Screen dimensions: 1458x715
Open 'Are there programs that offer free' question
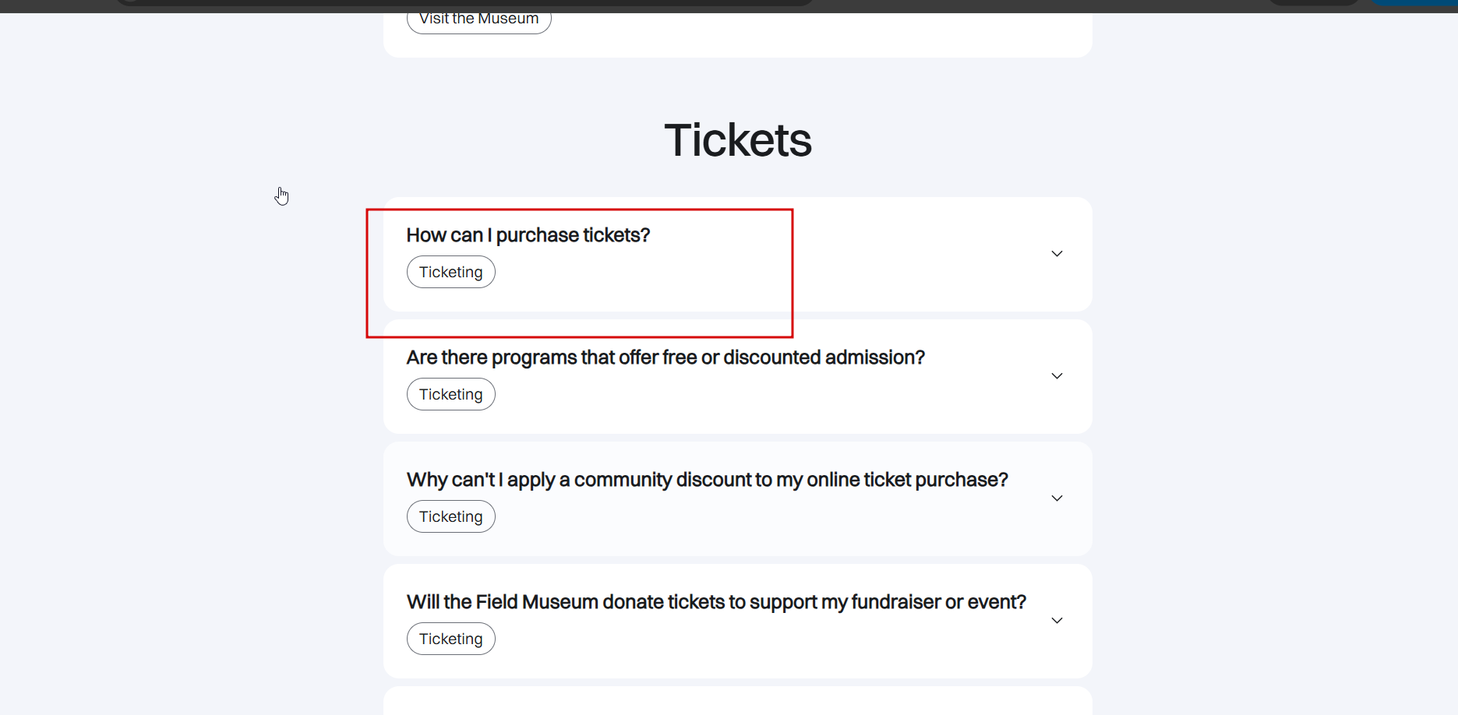(x=665, y=357)
